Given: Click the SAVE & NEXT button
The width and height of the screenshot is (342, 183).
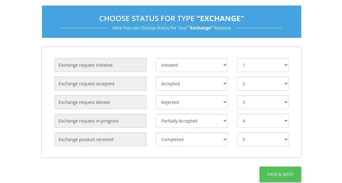Looking at the screenshot, I should pos(280,174).
